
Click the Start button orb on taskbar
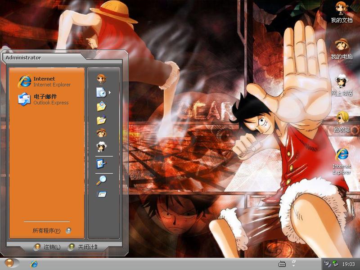(x=10, y=264)
